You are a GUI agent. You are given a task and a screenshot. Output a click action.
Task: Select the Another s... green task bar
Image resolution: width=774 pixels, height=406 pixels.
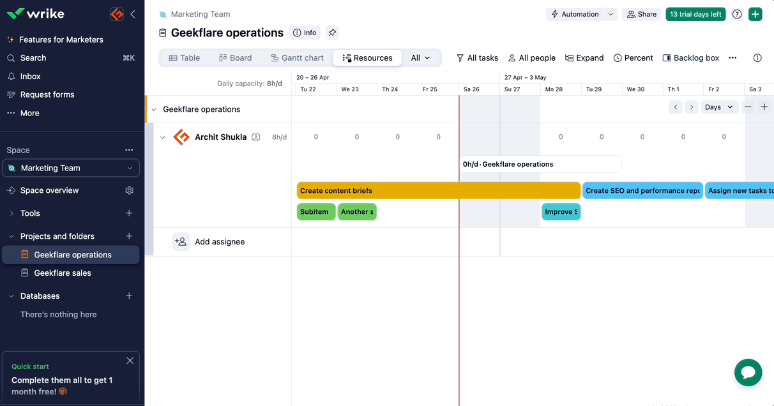(x=357, y=212)
